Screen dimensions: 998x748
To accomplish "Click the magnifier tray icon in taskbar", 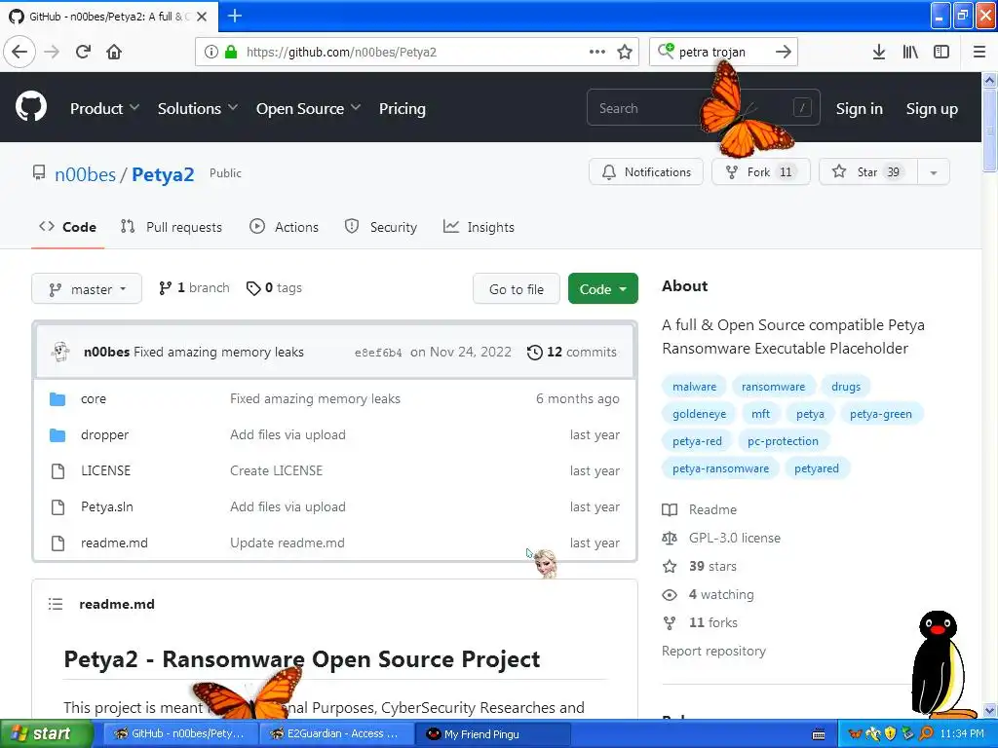I will pos(927,733).
